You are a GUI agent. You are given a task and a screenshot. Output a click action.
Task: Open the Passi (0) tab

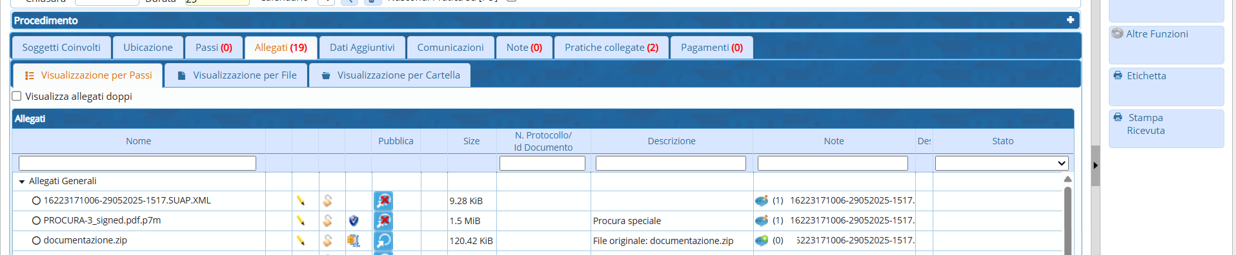pyautogui.click(x=214, y=48)
